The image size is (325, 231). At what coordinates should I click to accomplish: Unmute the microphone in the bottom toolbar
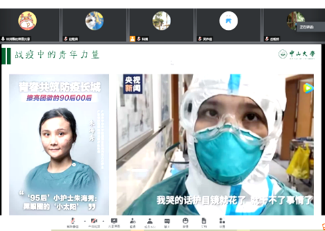[72, 222]
